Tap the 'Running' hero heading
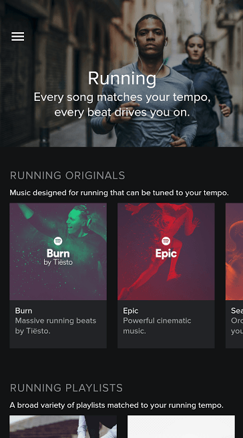Screen dimensions: 243x438 (x=122, y=78)
